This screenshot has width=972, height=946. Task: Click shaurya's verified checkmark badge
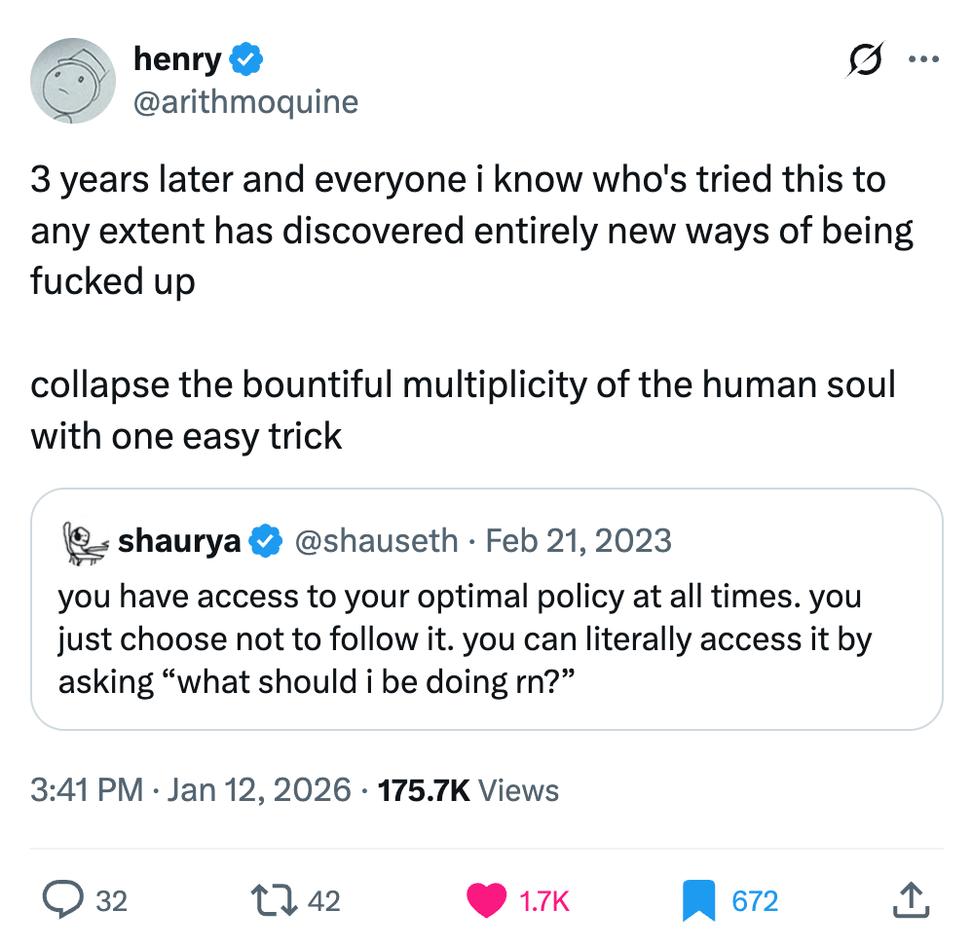click(x=266, y=540)
